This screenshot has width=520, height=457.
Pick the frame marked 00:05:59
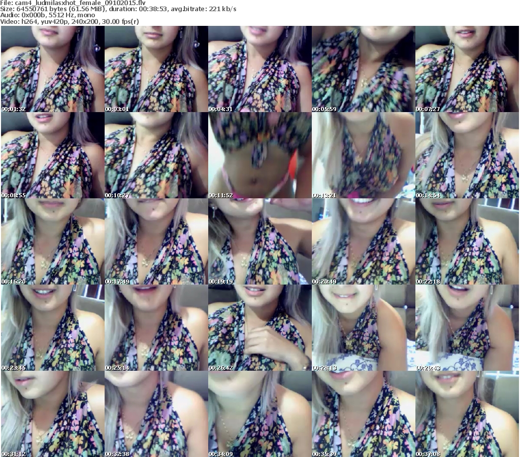[364, 69]
